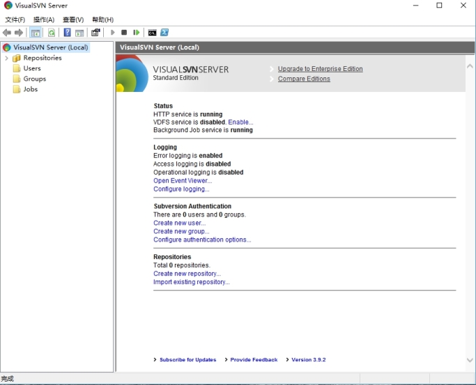Click the Subscribe for Updates link
Screen dimensions: 476x385
tap(187, 360)
